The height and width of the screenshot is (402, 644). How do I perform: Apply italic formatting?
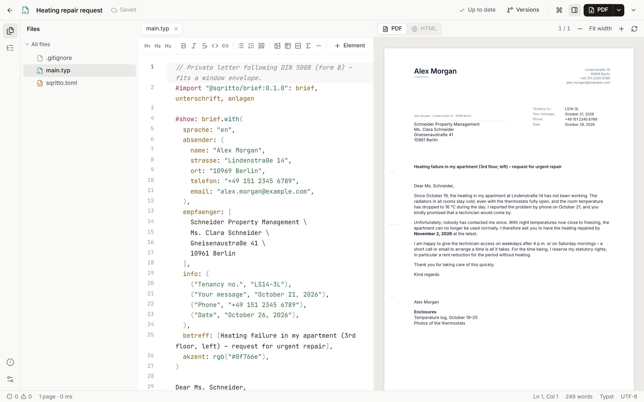tap(194, 46)
